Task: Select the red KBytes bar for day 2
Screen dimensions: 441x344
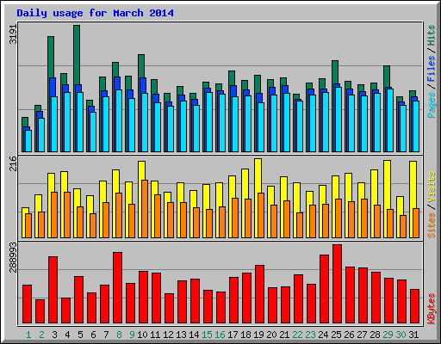Action: pyautogui.click(x=40, y=311)
